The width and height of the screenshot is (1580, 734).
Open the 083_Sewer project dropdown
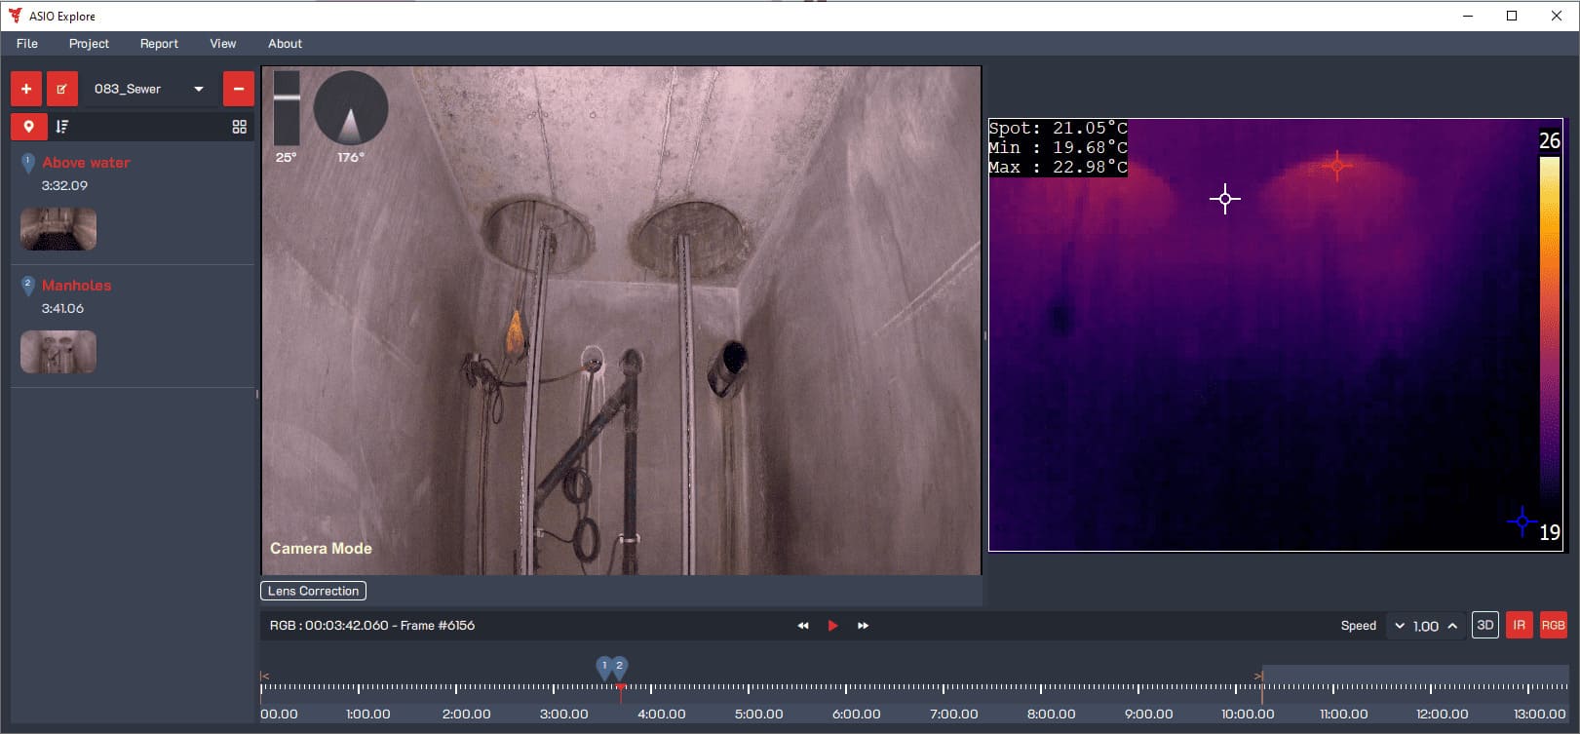pos(149,89)
